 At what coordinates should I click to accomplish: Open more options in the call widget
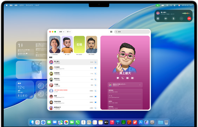click(181, 19)
